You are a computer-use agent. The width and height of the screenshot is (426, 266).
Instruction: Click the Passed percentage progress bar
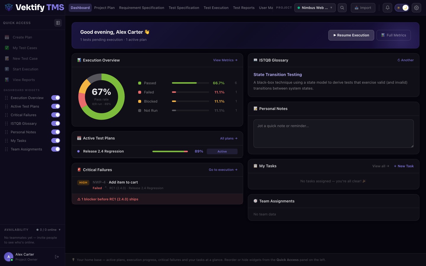(x=191, y=83)
